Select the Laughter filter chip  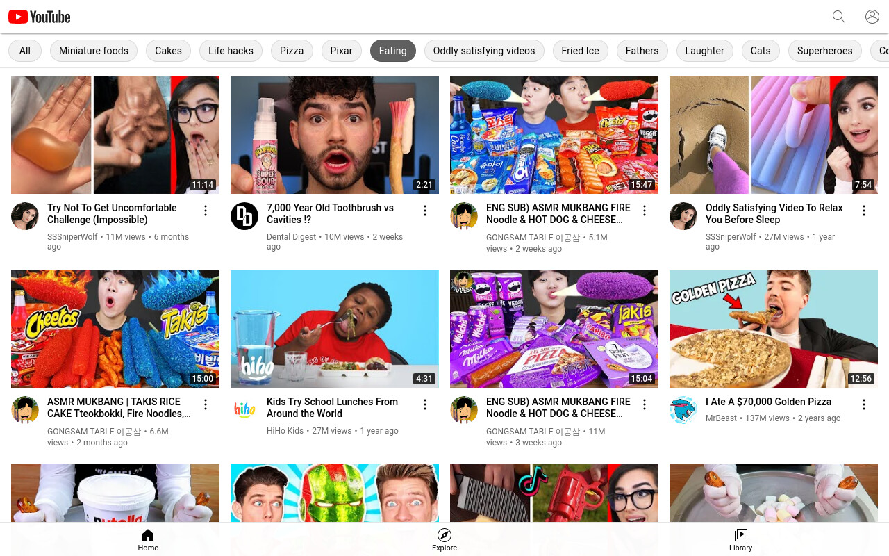pos(704,51)
